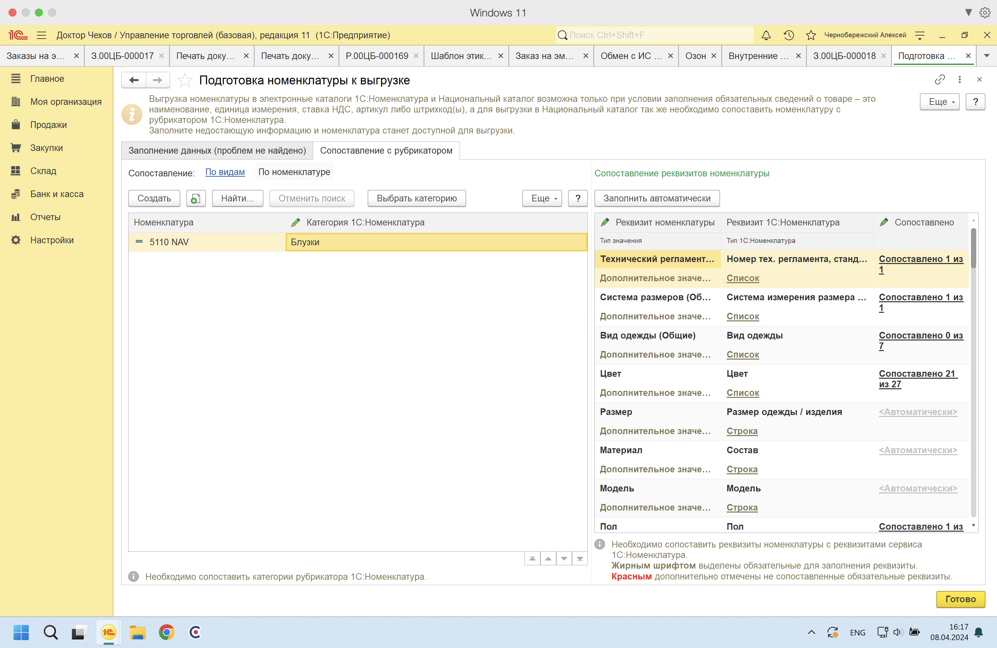Image resolution: width=997 pixels, height=648 pixels.
Task: Click the copy link chain icon
Action: (x=940, y=79)
